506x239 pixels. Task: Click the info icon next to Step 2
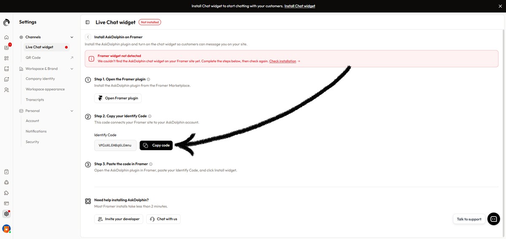tap(150, 116)
